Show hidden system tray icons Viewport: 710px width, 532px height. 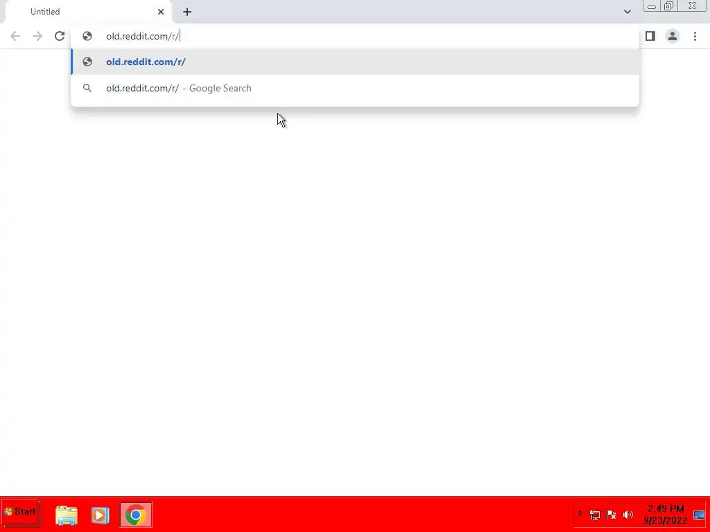[x=580, y=514]
